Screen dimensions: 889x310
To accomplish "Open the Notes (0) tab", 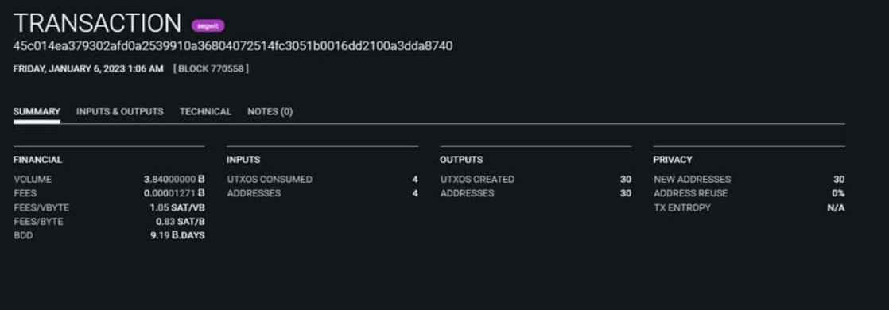I will [270, 111].
